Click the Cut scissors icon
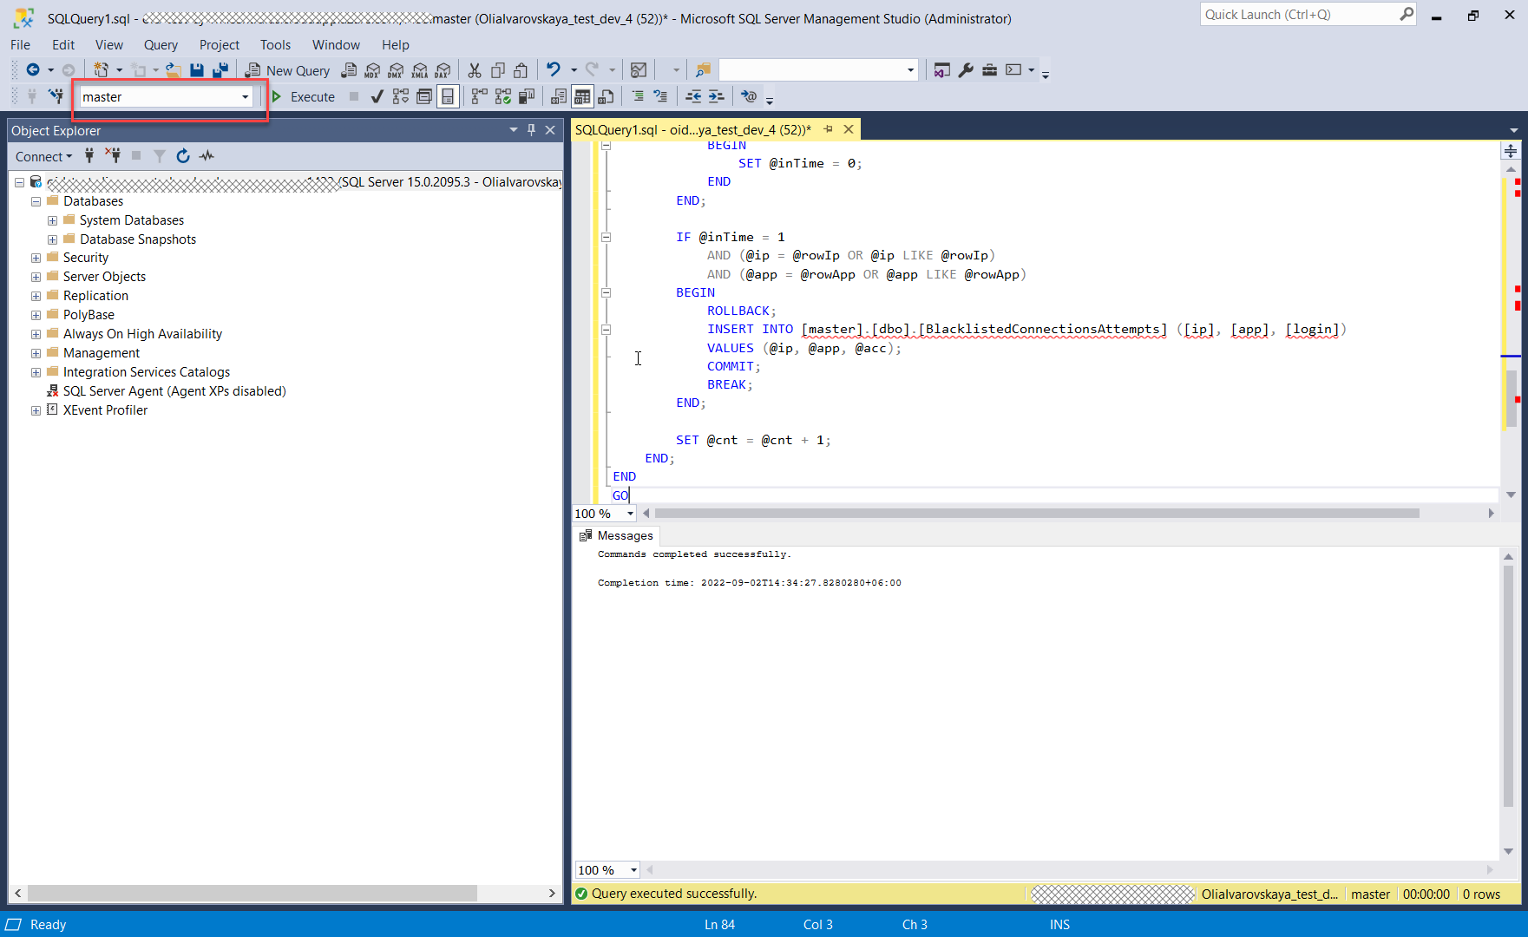Screen dimensions: 1528x937 tap(475, 70)
